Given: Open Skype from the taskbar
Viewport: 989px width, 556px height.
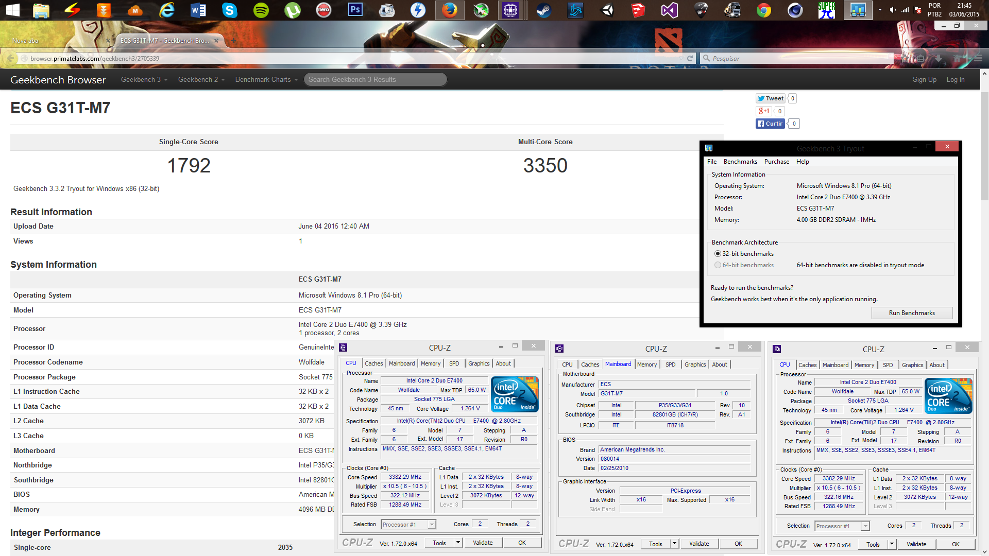Looking at the screenshot, I should point(230,10).
